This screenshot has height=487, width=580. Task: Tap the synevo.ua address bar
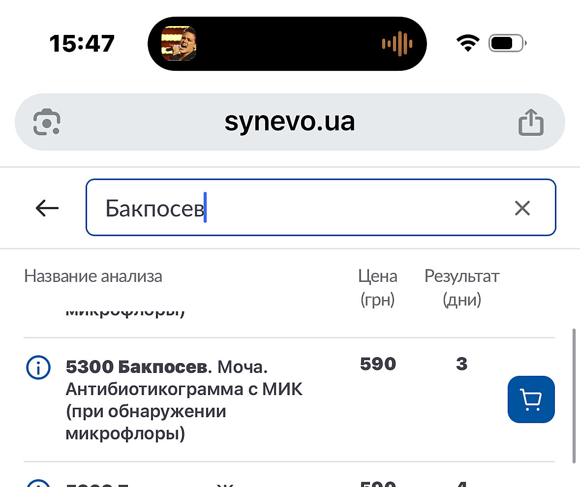click(289, 122)
